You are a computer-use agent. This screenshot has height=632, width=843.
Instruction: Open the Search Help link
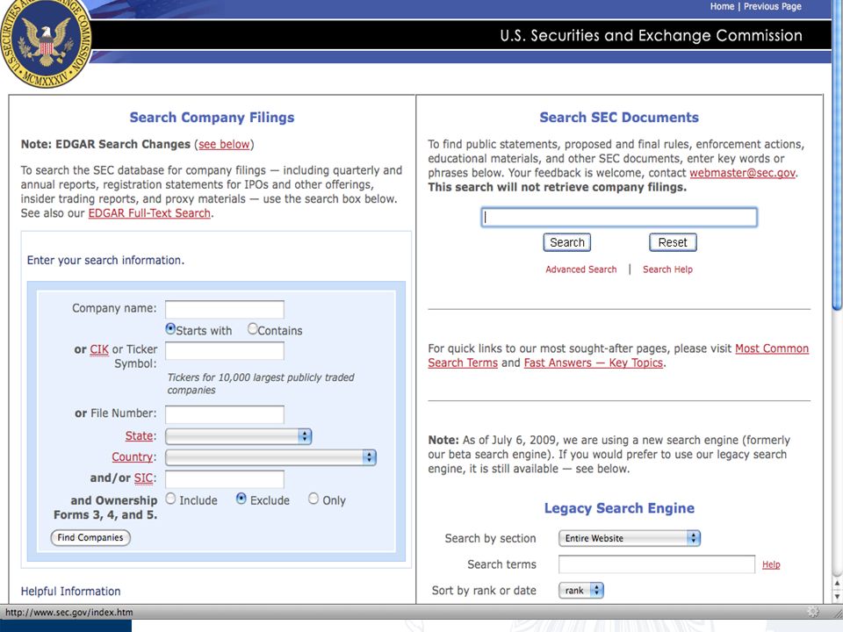[x=667, y=269]
